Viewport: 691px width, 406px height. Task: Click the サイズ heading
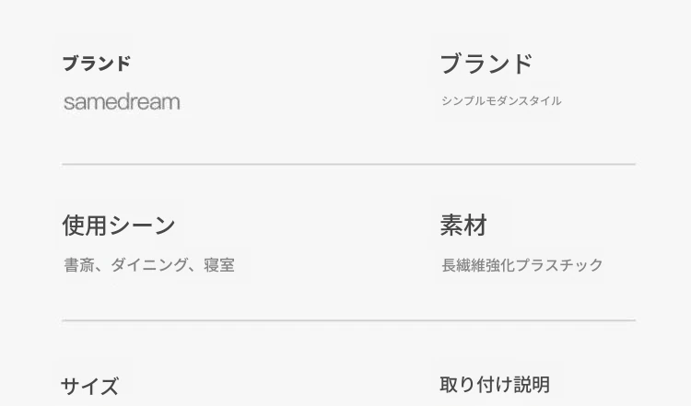click(89, 386)
